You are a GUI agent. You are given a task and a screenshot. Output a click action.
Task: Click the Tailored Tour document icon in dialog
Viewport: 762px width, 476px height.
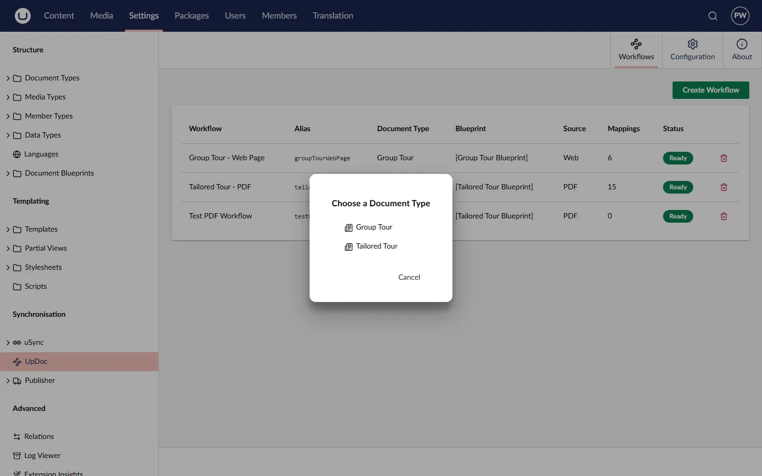point(349,247)
